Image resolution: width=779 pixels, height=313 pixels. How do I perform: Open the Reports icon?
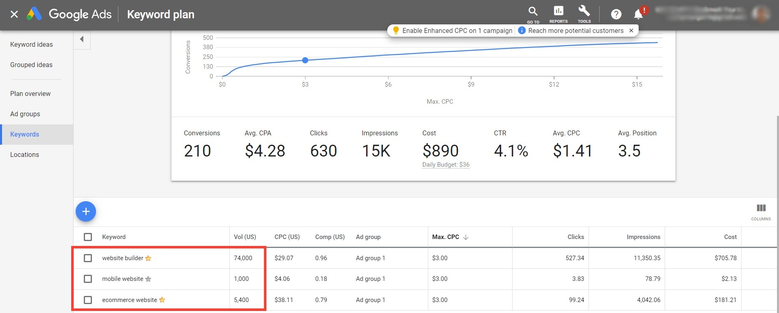point(559,12)
